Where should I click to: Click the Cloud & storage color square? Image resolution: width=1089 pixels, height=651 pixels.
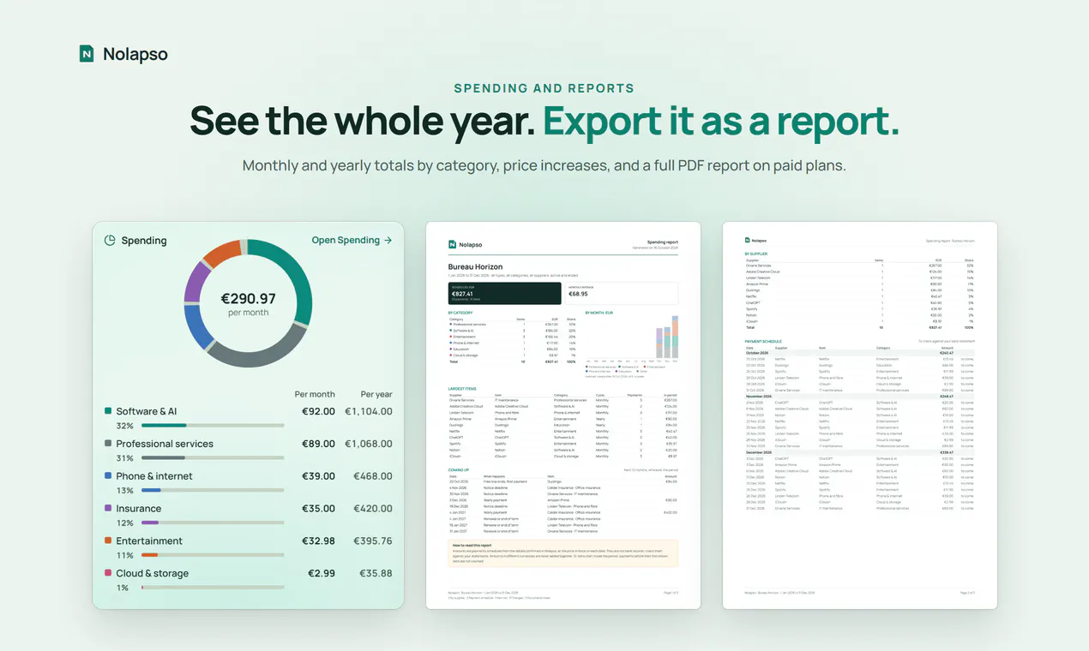tap(108, 574)
